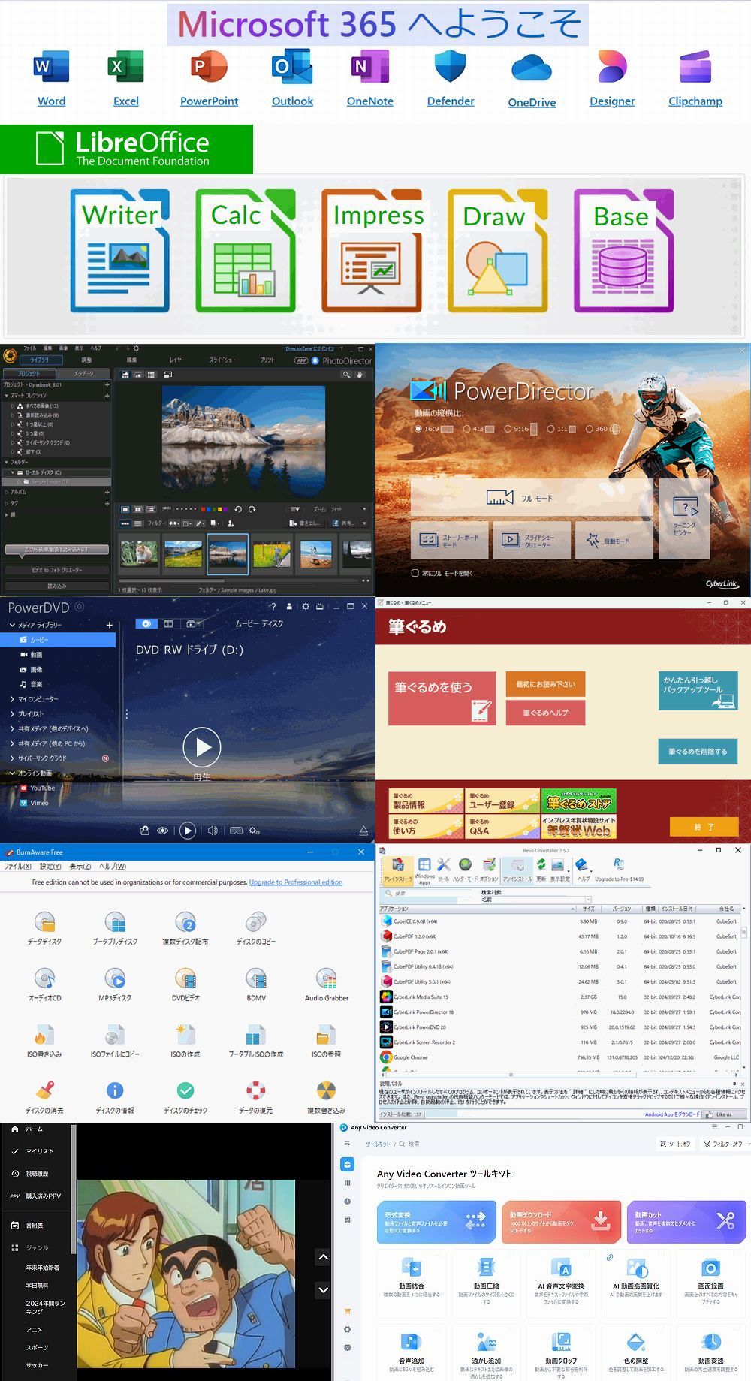Collapse the Media Library section in PowerDVD
751x1381 pixels.
12,625
